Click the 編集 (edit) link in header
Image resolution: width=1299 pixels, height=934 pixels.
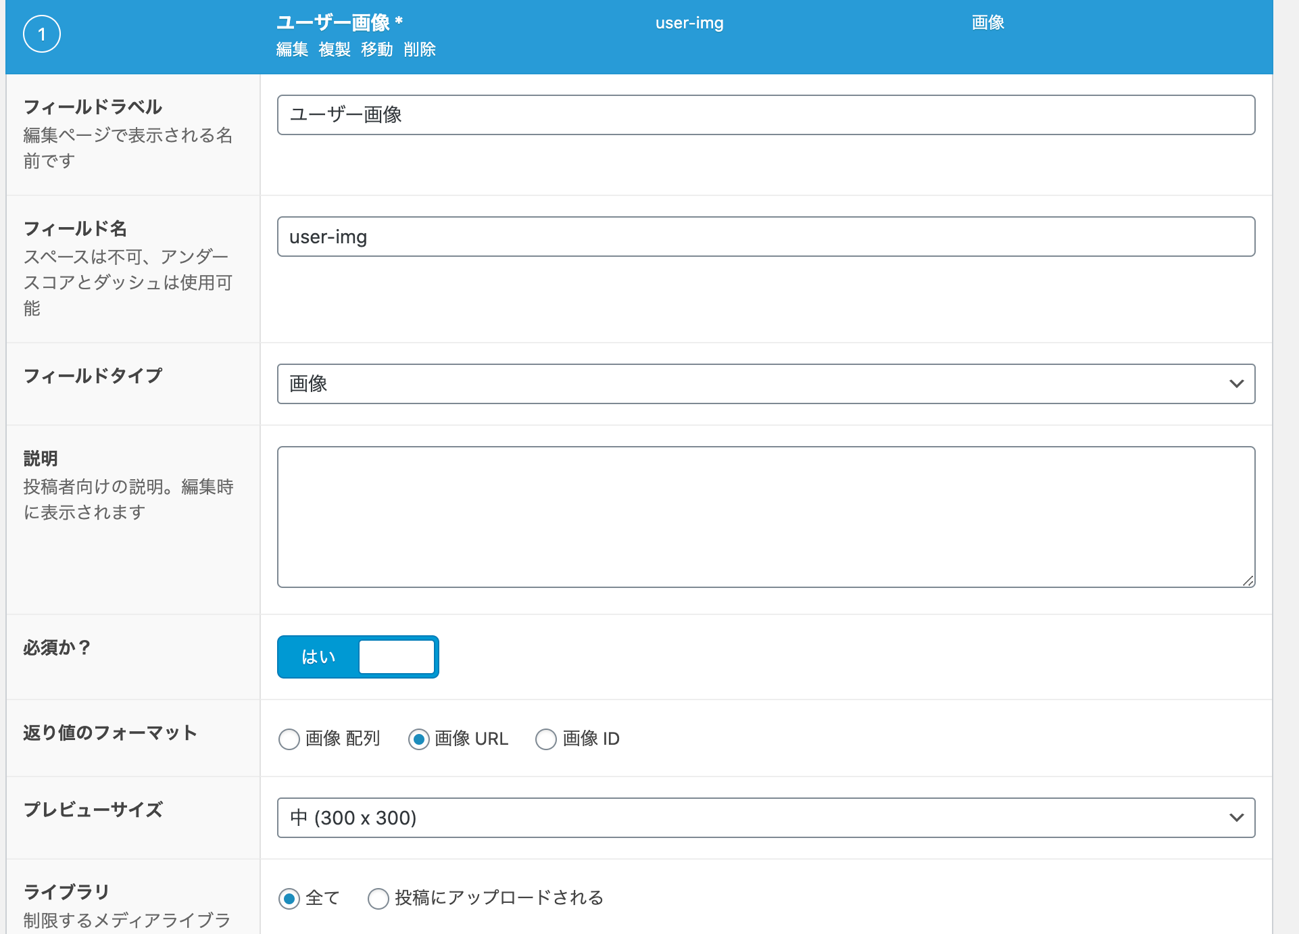[x=292, y=49]
